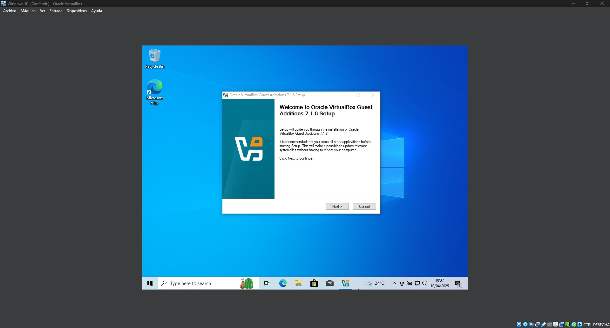Open the Máquina menu
The height and width of the screenshot is (328, 610).
tap(28, 11)
